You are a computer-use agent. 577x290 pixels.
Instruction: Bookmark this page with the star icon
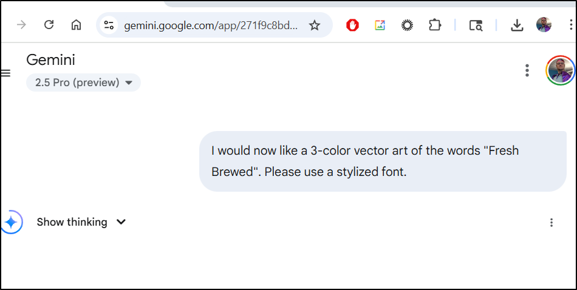(314, 25)
